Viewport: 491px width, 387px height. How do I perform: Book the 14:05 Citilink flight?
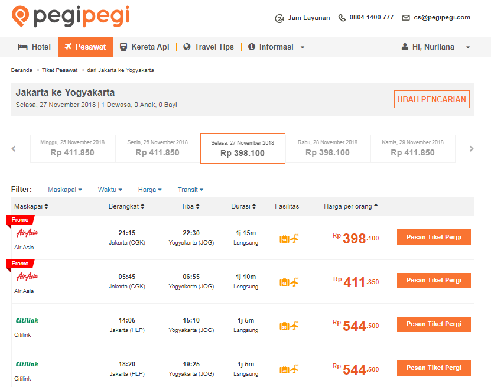(434, 324)
